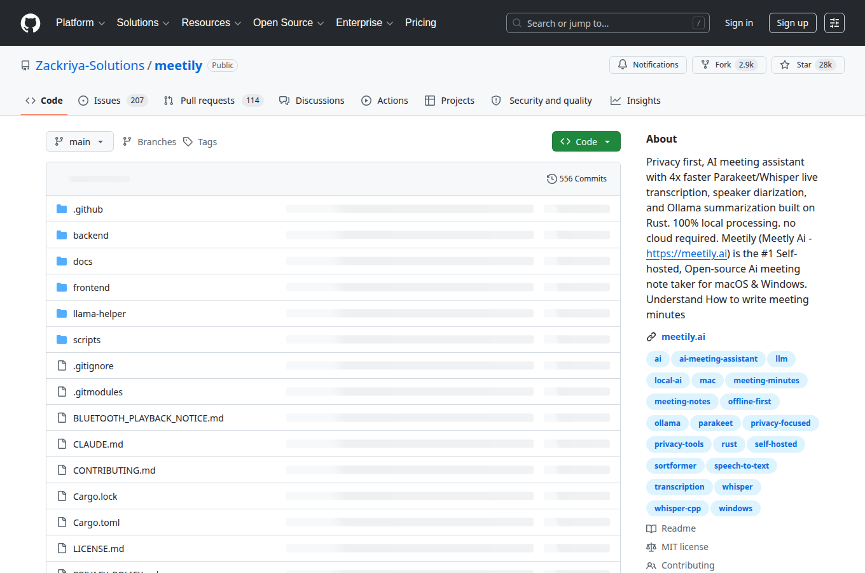Click the CLAUDE.md file icon
This screenshot has height=573, width=865.
[x=62, y=444]
